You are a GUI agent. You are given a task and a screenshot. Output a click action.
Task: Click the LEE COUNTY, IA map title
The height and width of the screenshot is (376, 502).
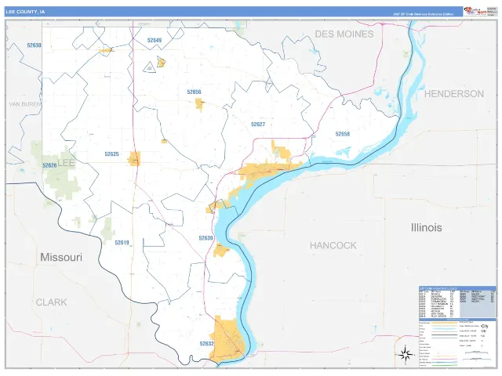pos(25,12)
